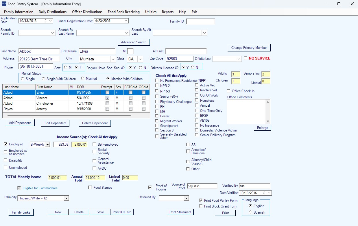358x226 pixels.
Task: Open the Offsite Distributions menu
Action: tap(87, 12)
